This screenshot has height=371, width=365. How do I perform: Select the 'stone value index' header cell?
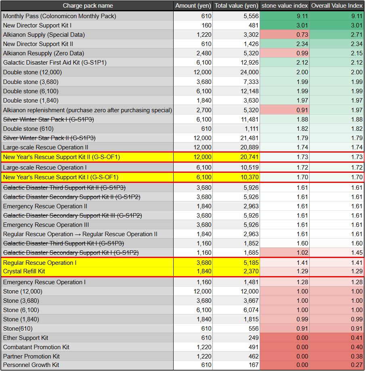pyautogui.click(x=285, y=6)
